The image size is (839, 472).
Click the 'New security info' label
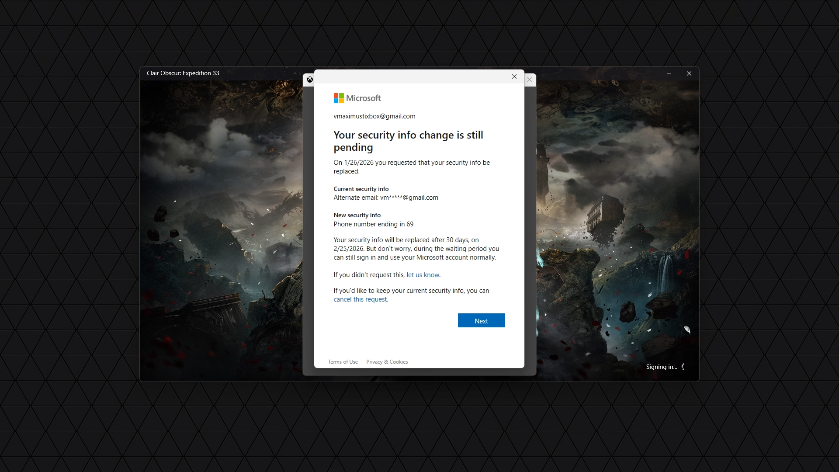[x=357, y=215]
